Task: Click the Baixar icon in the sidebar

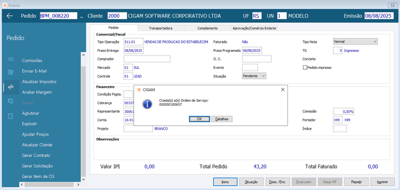Action: 10,102
